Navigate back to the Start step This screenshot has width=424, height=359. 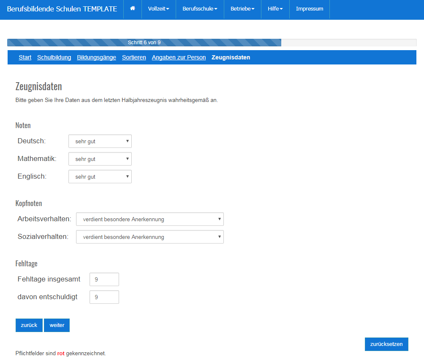pos(25,57)
